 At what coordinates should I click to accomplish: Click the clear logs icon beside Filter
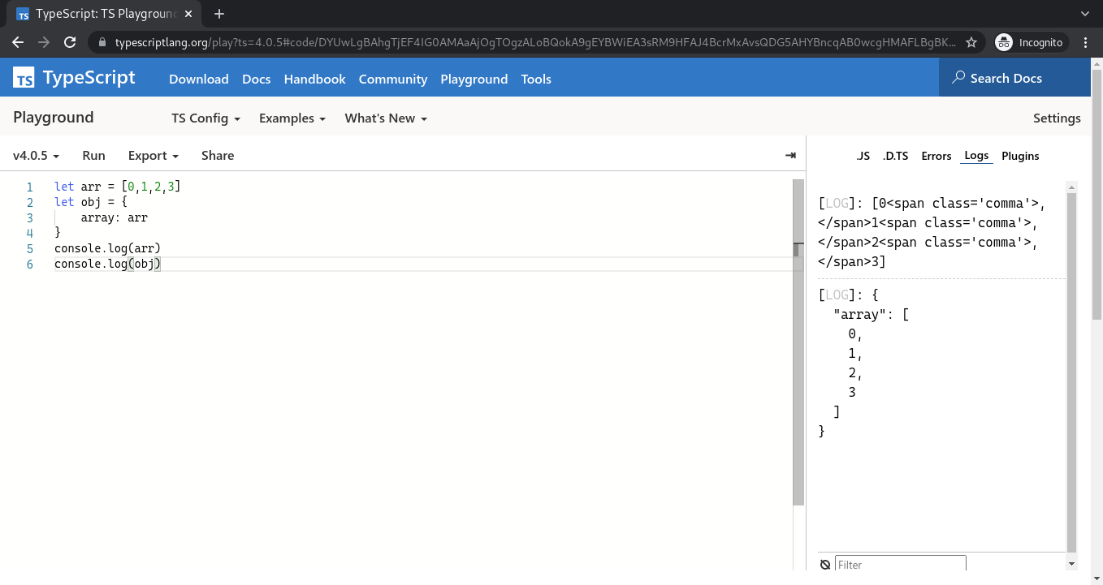pyautogui.click(x=825, y=565)
